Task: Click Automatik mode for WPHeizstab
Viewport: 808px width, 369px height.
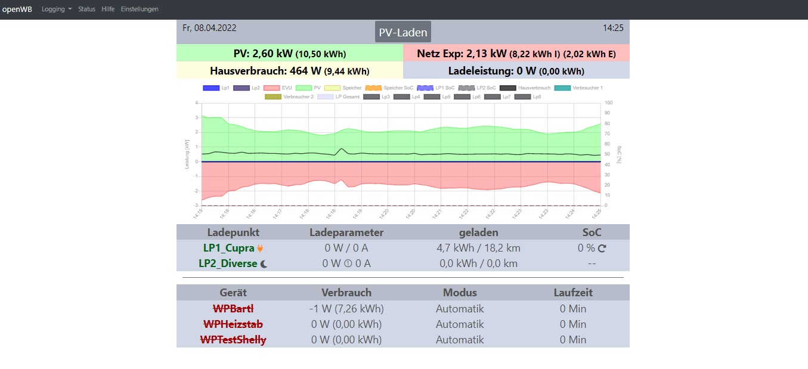Action: (460, 324)
